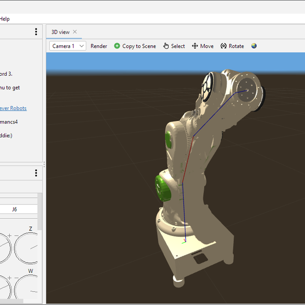The height and width of the screenshot is (305, 305).
Task: Close the 3D view tab
Action: click(x=75, y=32)
